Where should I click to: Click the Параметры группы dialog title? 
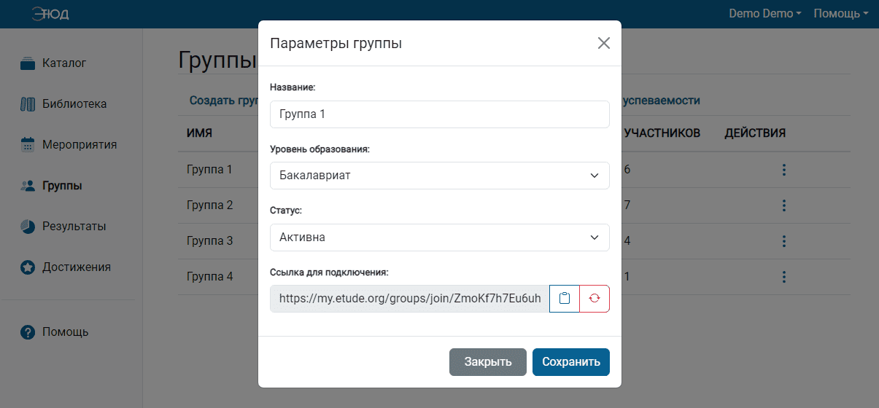(336, 43)
